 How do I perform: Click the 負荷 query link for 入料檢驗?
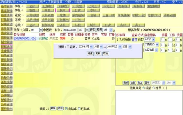(x=134, y=40)
